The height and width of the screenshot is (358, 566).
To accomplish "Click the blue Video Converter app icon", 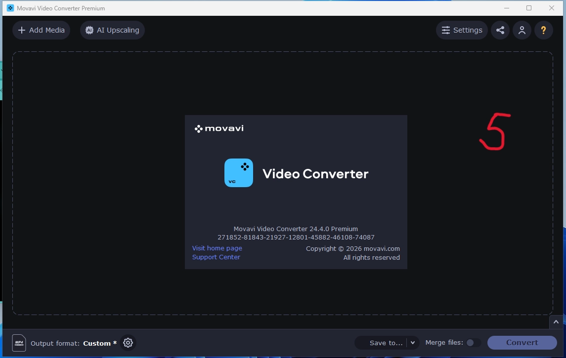I will click(239, 173).
